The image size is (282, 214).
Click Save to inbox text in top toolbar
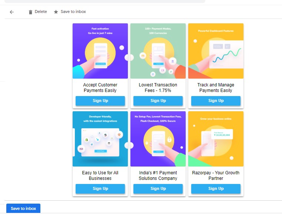coord(73,11)
